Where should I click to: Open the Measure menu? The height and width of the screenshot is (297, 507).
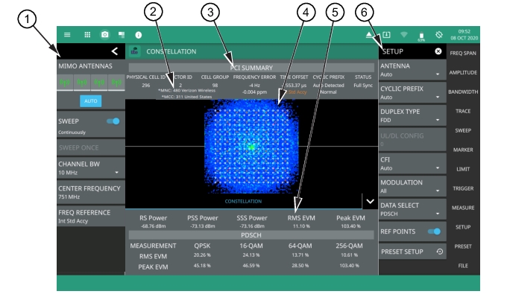[x=463, y=208]
